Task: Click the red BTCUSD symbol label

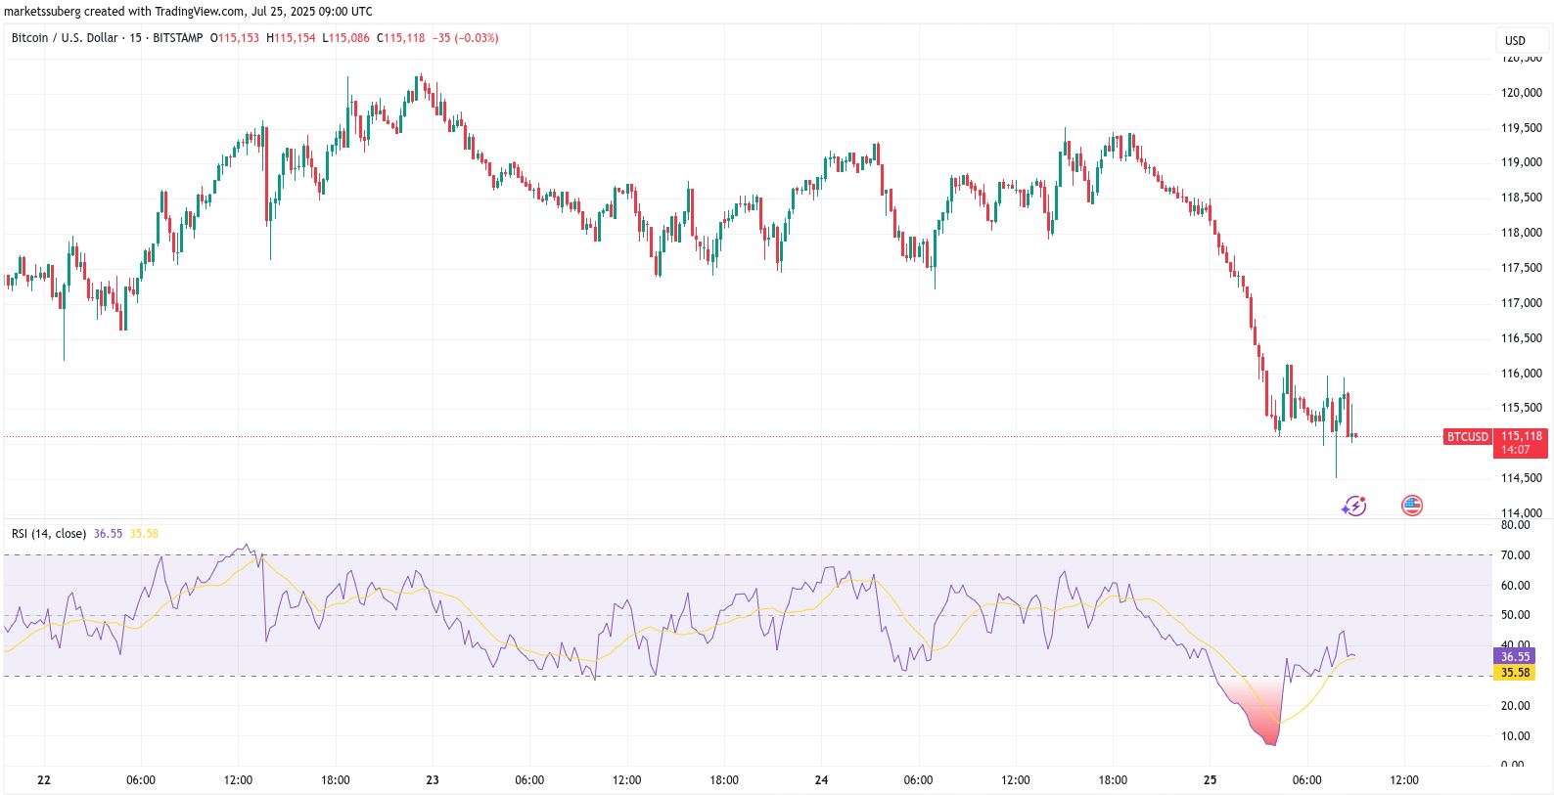Action: coord(1467,436)
